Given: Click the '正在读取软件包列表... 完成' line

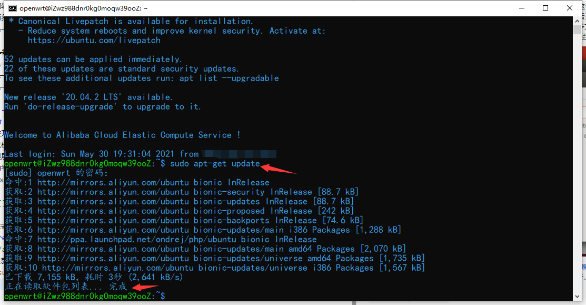Looking at the screenshot, I should point(66,287).
